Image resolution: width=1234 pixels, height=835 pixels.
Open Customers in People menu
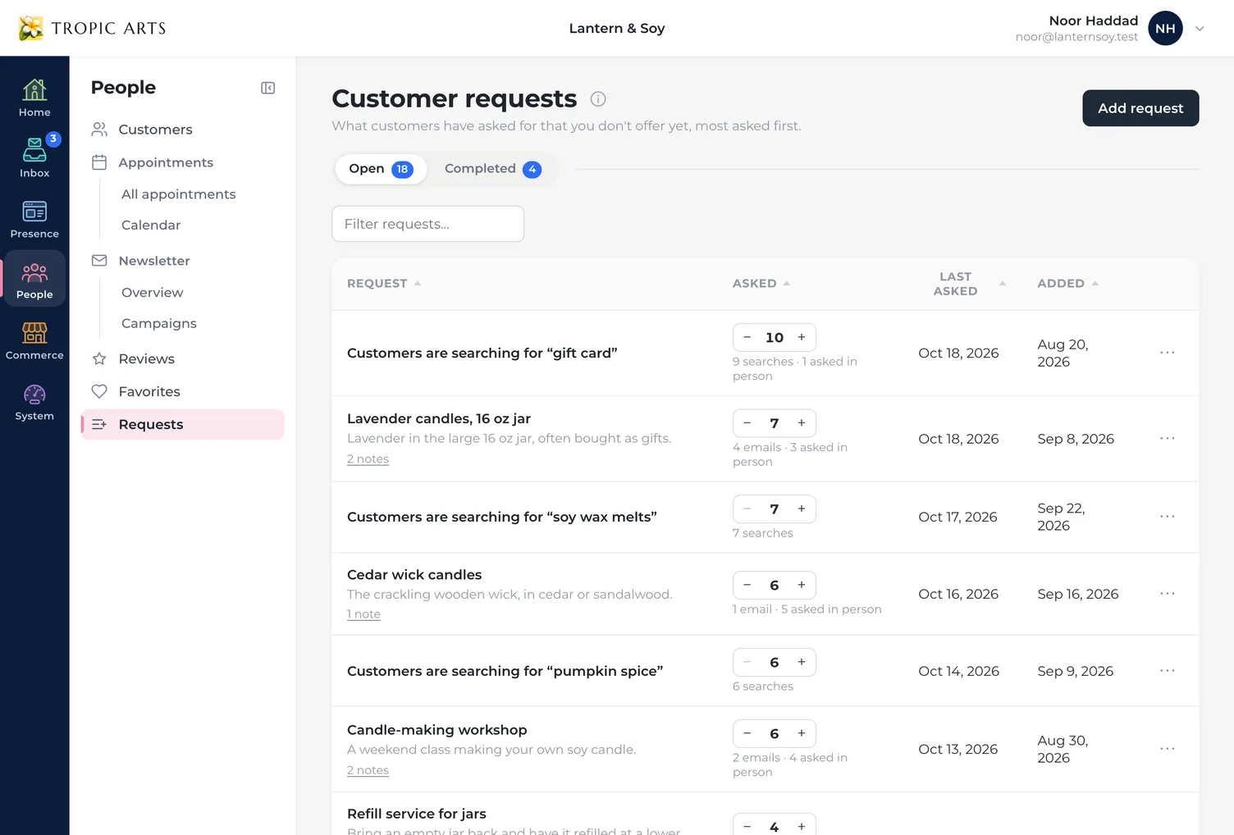point(183,130)
